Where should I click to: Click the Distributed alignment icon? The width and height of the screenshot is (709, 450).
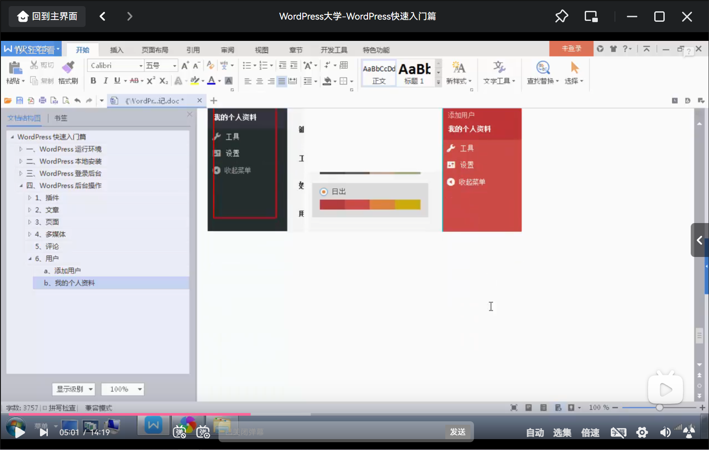click(x=293, y=81)
